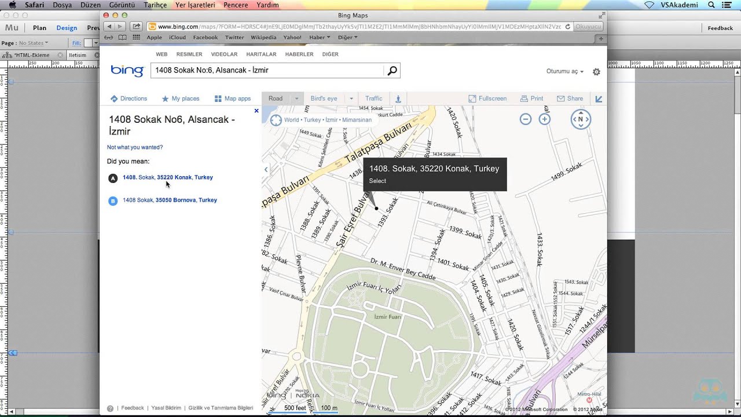The height and width of the screenshot is (417, 741).
Task: Click the Safari share button
Action: 136,27
